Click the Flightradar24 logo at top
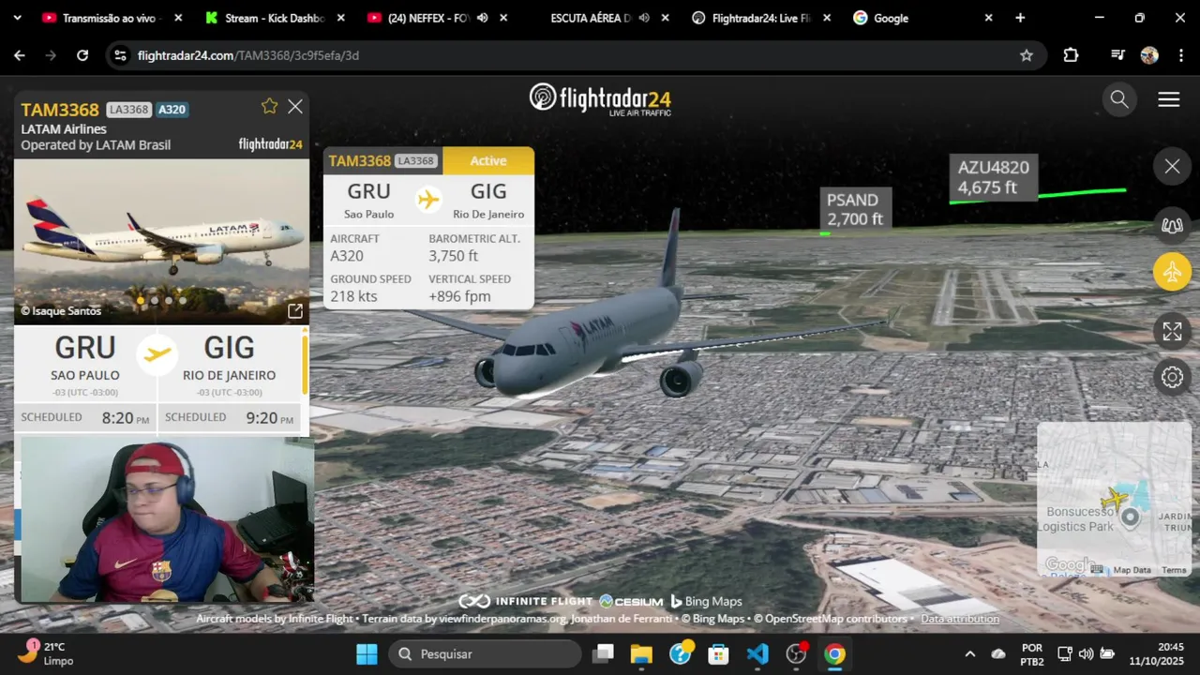 (x=600, y=98)
